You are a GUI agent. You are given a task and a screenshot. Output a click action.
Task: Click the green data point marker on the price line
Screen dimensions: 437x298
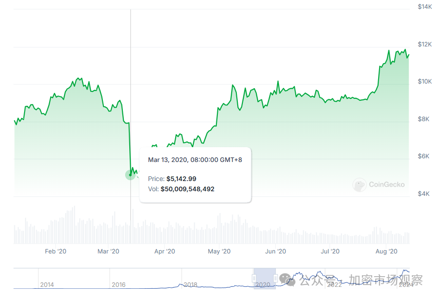click(130, 175)
